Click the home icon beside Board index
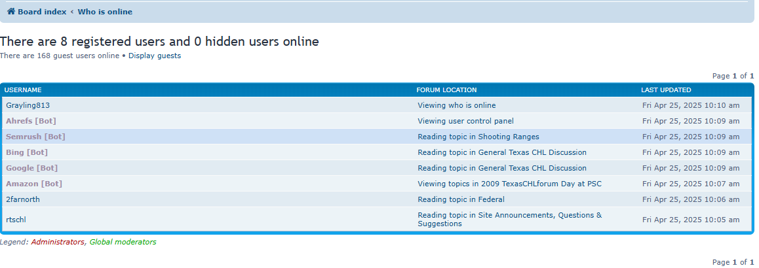Image resolution: width=759 pixels, height=268 pixels. [x=11, y=12]
